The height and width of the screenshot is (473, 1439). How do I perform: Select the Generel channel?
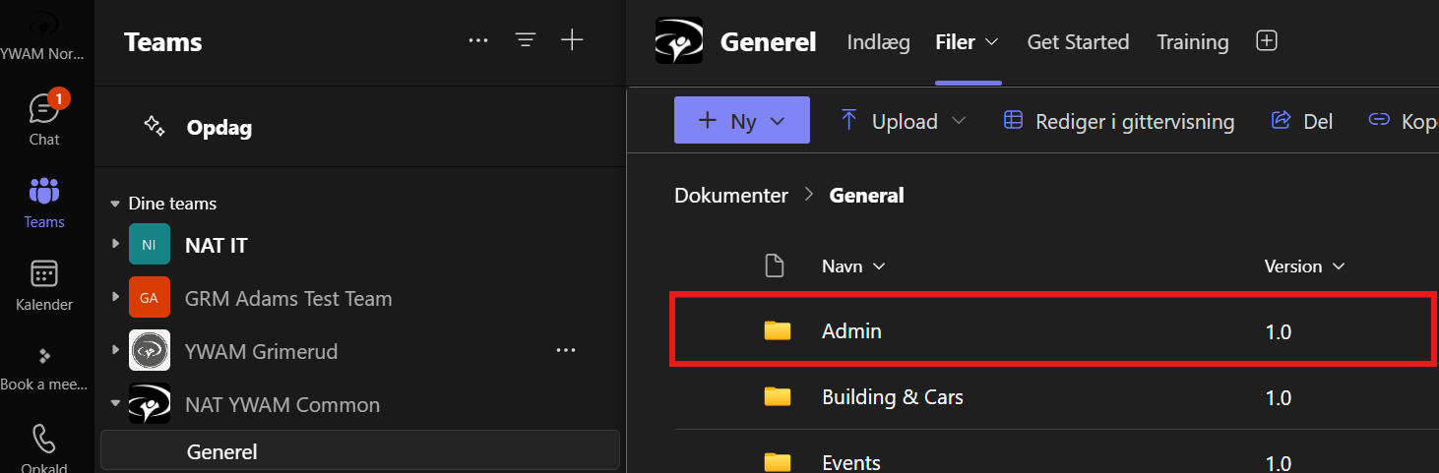coord(360,451)
